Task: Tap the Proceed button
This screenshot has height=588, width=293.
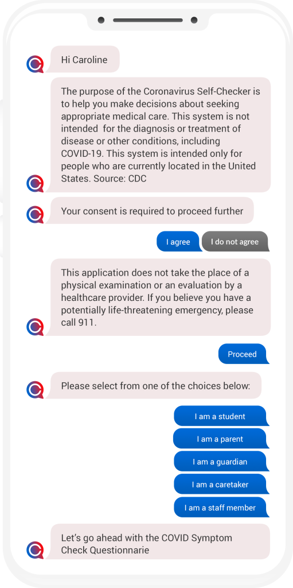Action: (x=244, y=354)
